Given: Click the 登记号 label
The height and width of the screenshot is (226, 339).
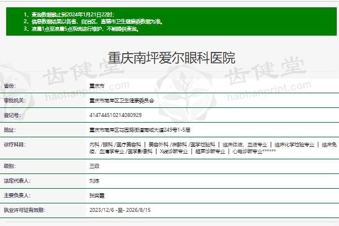Looking at the screenshot, I should click(12, 115).
